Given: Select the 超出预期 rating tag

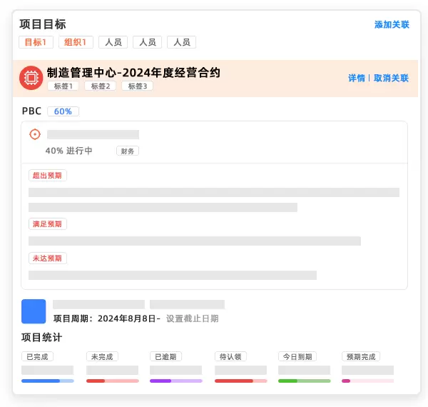Looking at the screenshot, I should point(47,176).
